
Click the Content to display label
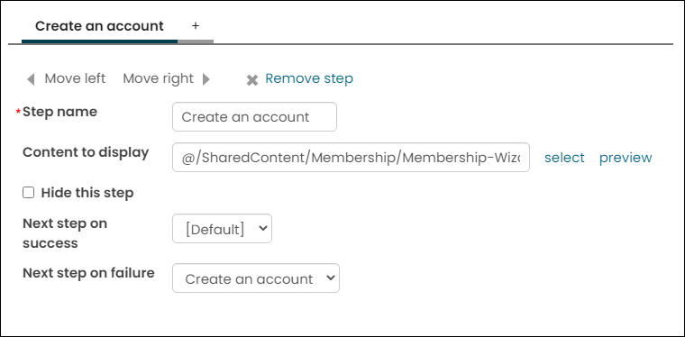[x=86, y=152]
